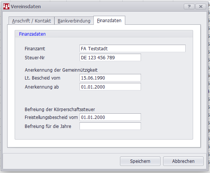Screen dimensions: 210x173
Task: Close the Vereinsdaten dialog with X
Action: 201,6
